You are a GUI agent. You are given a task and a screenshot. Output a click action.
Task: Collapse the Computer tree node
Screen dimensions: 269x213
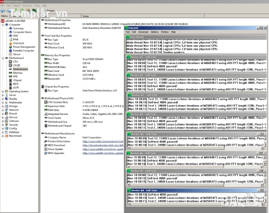[2, 25]
